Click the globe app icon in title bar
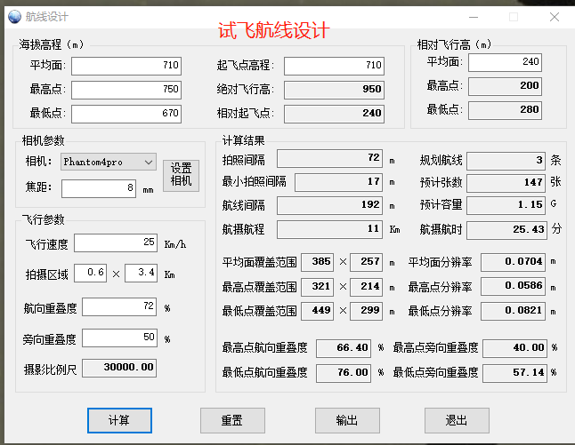Viewport: 575px width, 445px height. click(x=14, y=17)
